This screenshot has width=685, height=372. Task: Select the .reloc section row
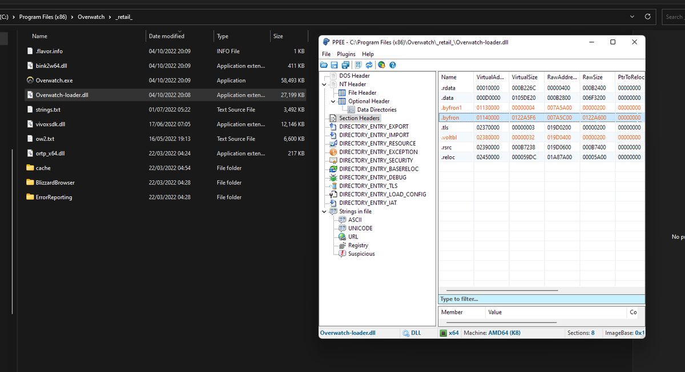[541, 157]
